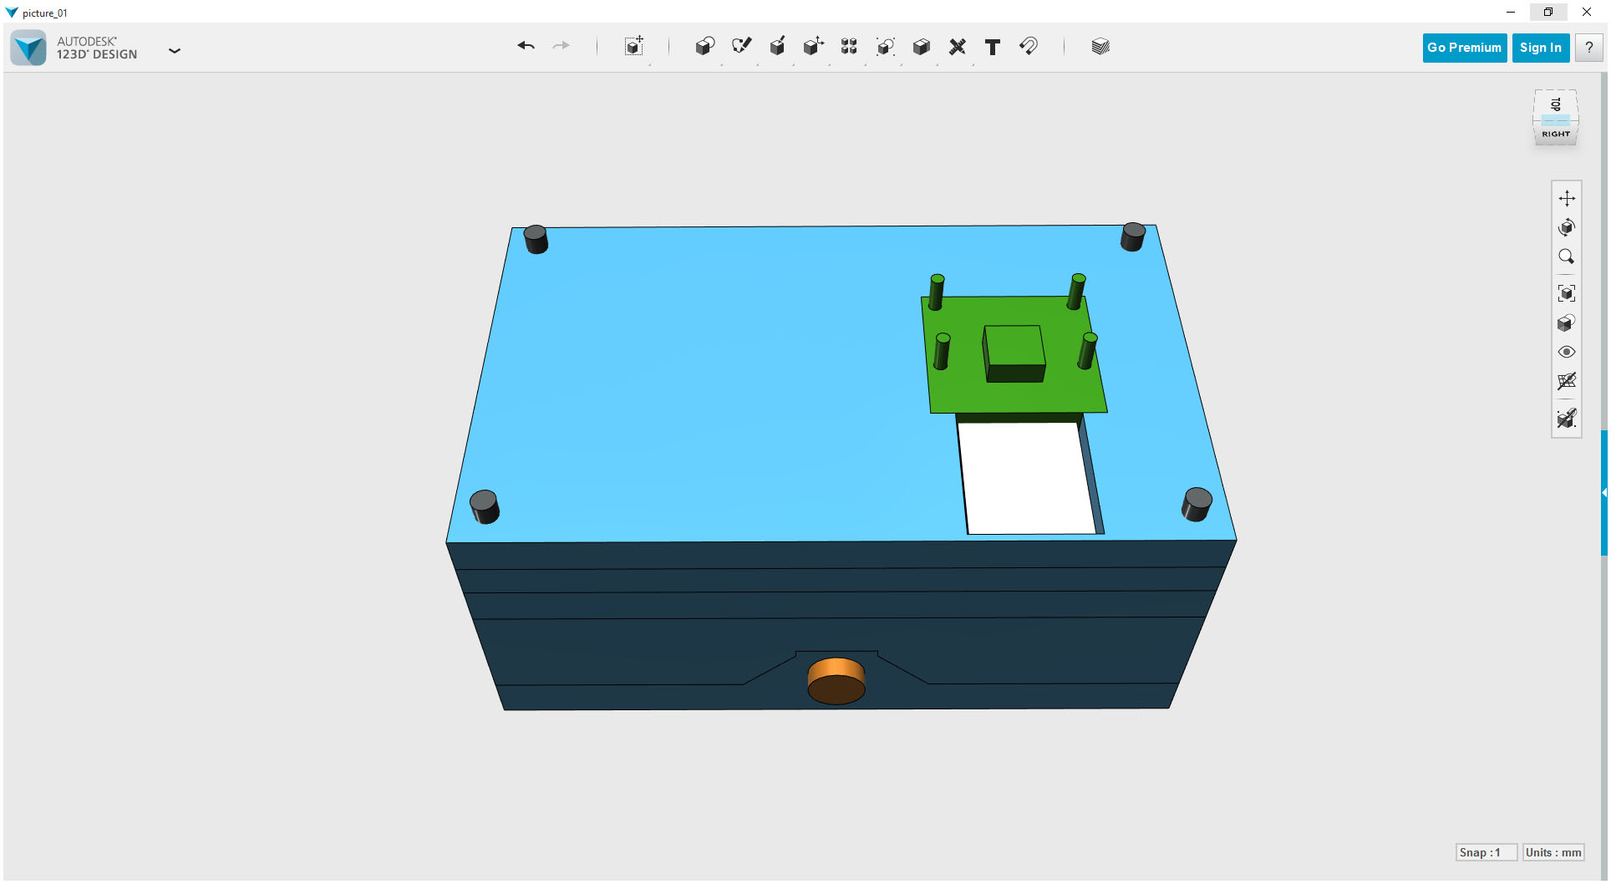Open the Pattern tool
Screen dimensions: 1611x884
(848, 47)
